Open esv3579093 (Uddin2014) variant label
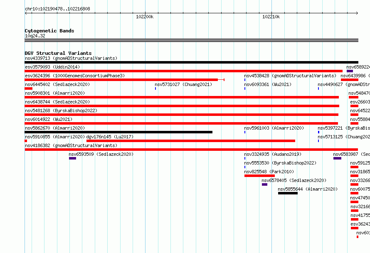Image resolution: width=370 pixels, height=253 pixels. click(x=52, y=67)
